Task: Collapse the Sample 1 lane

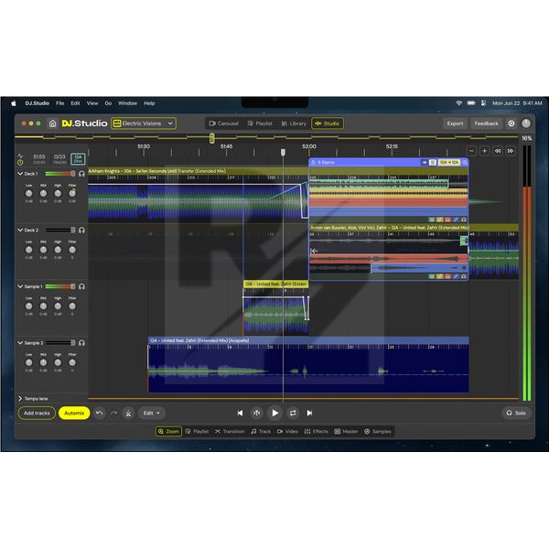Action: (20, 286)
